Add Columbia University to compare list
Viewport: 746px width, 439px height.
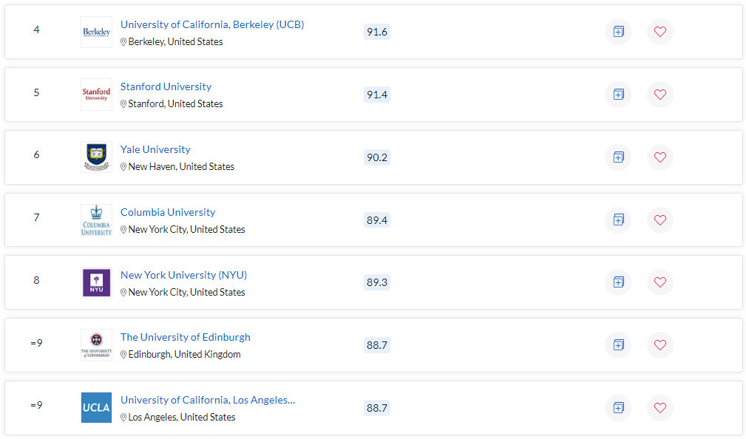tap(618, 220)
